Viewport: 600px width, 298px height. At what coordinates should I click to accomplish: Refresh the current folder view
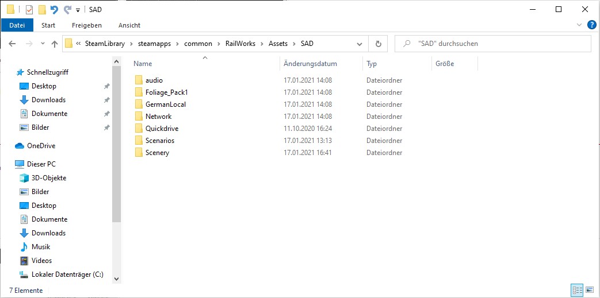tap(378, 44)
